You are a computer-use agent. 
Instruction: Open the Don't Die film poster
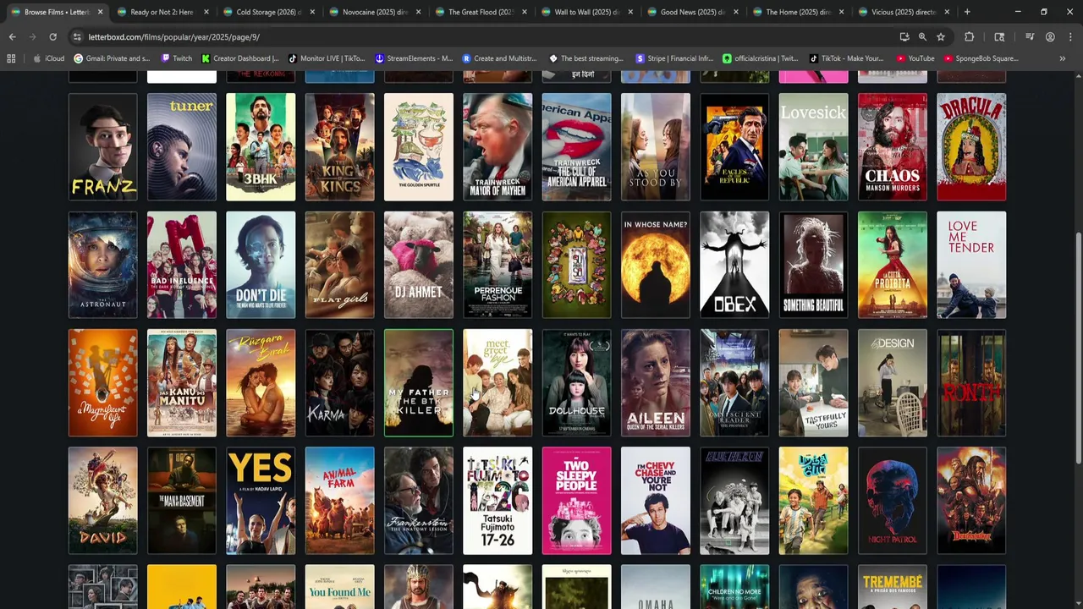pyautogui.click(x=261, y=265)
